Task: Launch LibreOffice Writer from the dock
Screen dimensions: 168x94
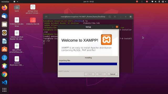Action: (4, 41)
